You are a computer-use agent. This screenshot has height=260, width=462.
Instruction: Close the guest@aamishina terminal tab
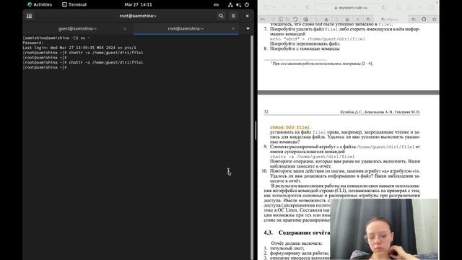coord(125,29)
